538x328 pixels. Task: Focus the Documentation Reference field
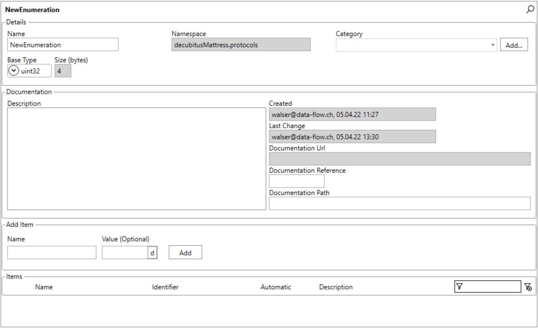click(x=297, y=181)
